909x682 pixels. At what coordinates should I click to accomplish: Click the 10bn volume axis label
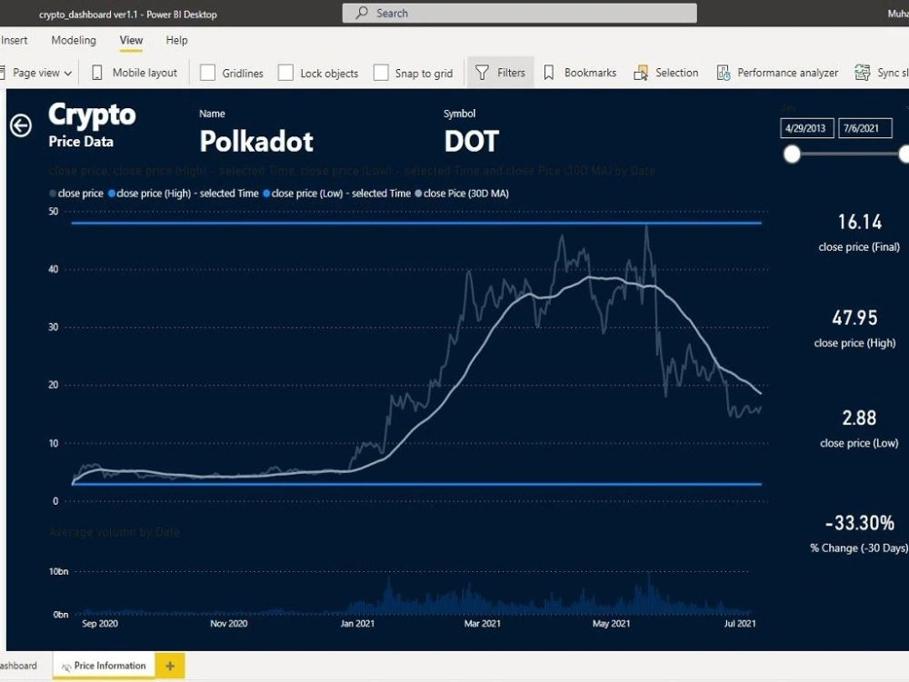click(x=58, y=571)
